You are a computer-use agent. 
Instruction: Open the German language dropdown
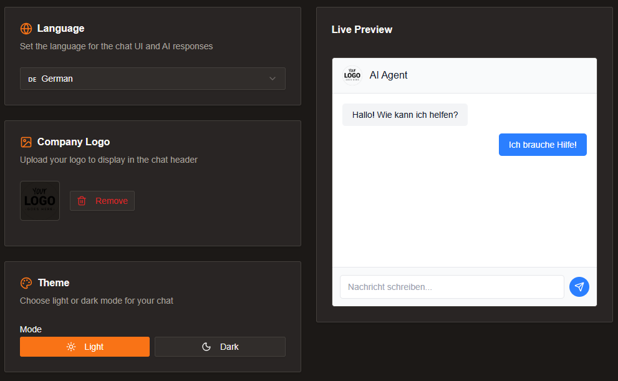click(x=153, y=79)
